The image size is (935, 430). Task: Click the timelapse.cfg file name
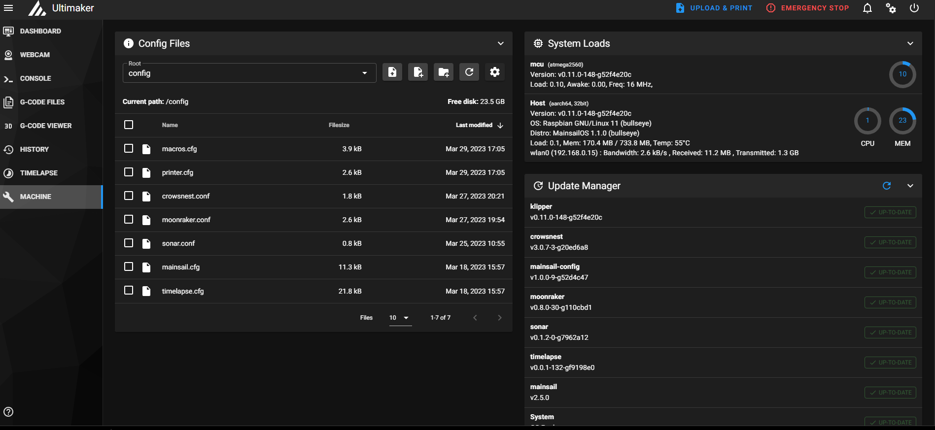point(183,291)
